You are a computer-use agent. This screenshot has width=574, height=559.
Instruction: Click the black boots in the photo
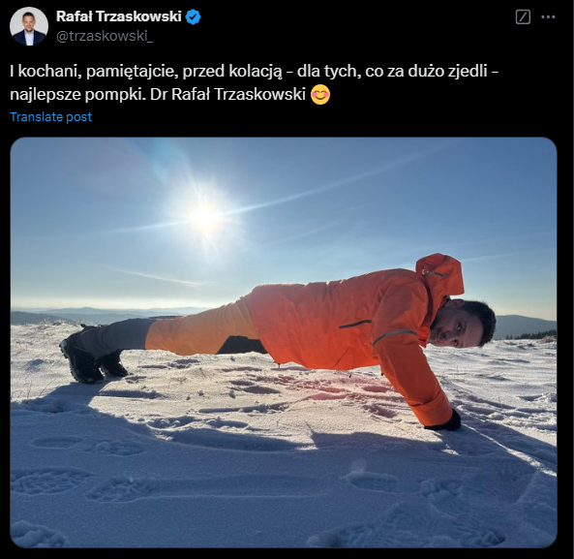[x=93, y=358]
